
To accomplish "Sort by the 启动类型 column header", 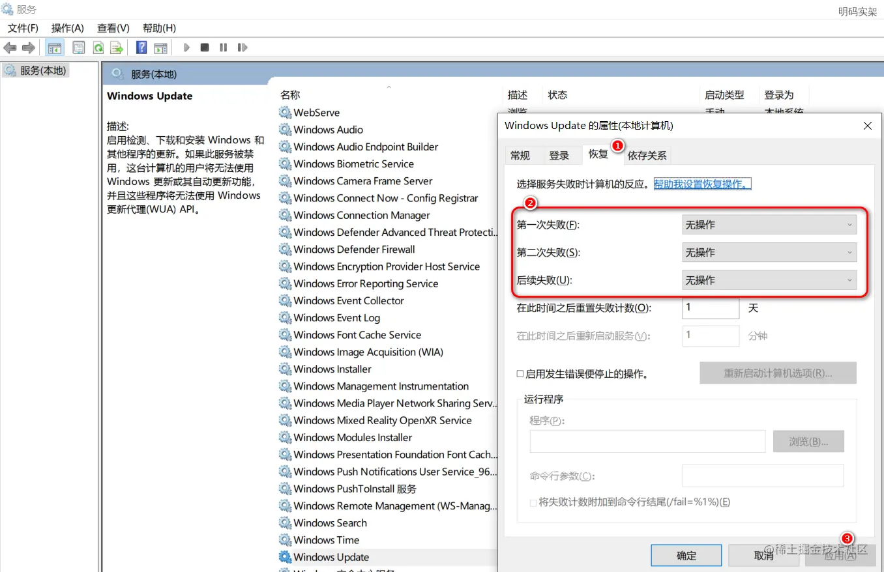I will click(724, 95).
